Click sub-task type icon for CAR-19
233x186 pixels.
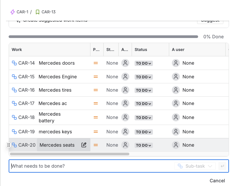click(14, 132)
